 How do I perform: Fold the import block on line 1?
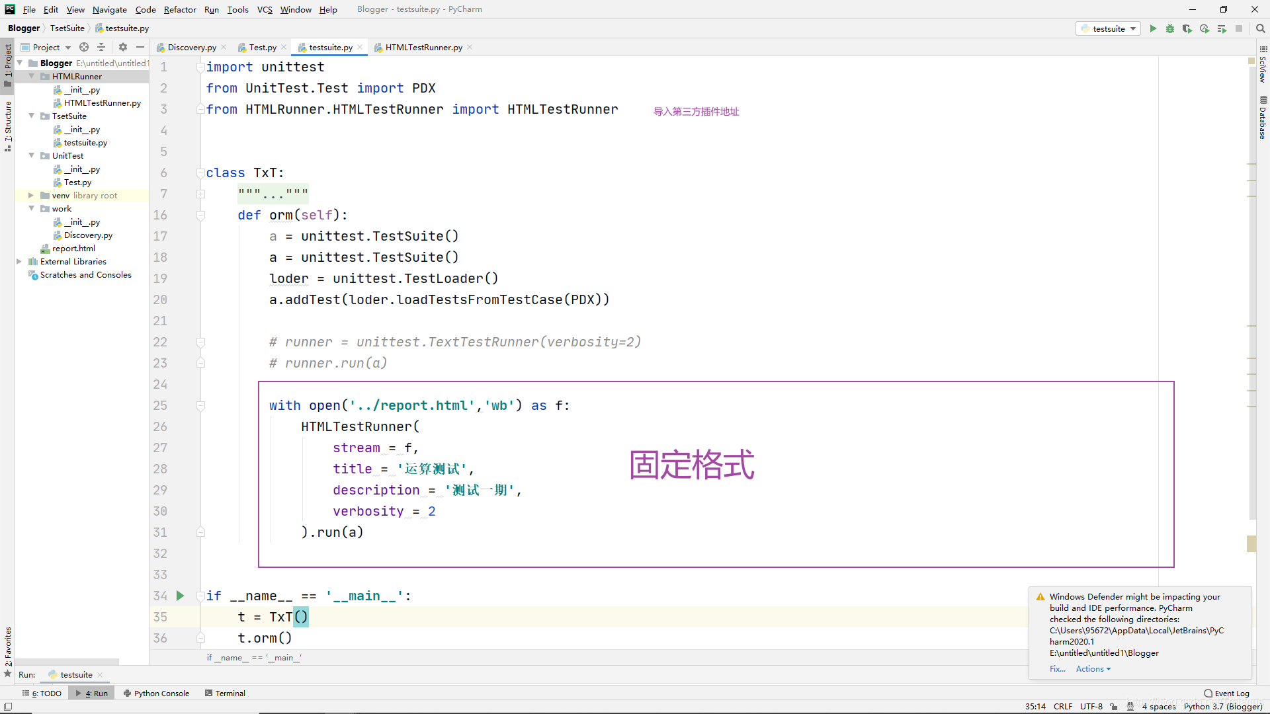coord(200,67)
